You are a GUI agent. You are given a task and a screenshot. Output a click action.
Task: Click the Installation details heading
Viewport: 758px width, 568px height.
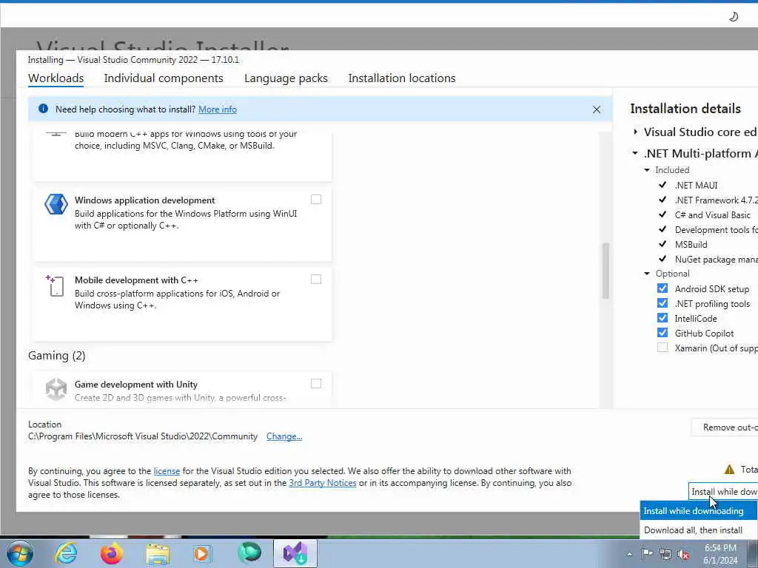coord(685,109)
